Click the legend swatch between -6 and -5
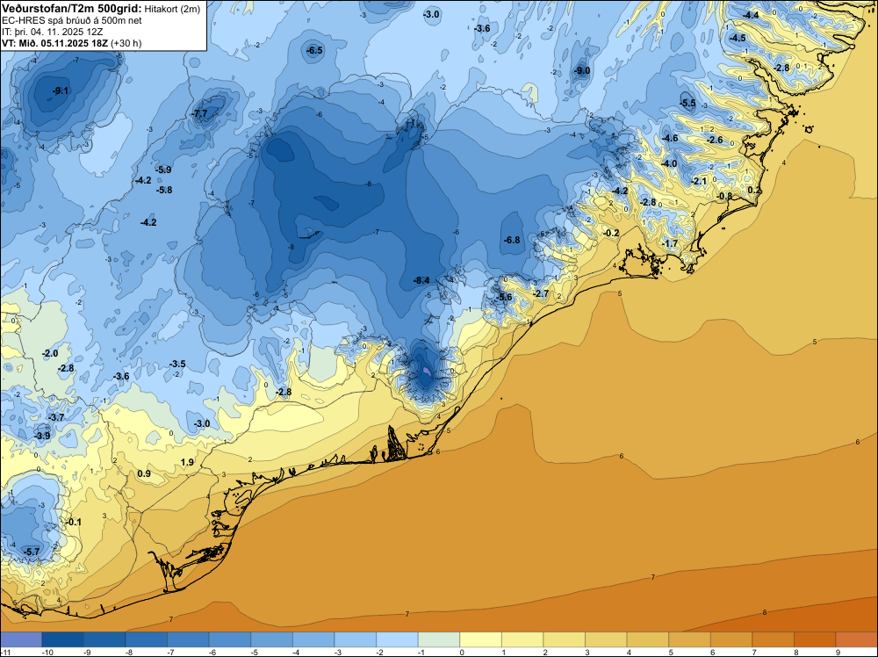This screenshot has width=878, height=657. click(x=230, y=639)
